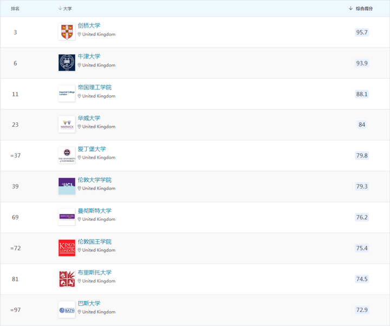Click the Cambridge University crest logo
Viewport: 390px width, 326px height.
coord(67,32)
